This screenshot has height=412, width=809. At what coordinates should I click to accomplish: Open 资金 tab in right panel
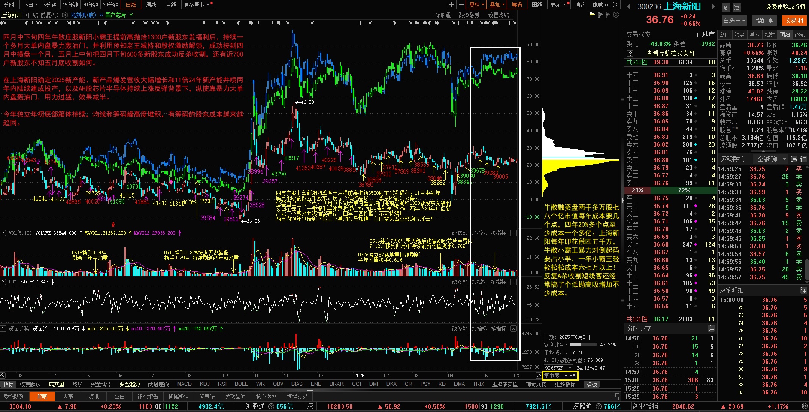point(739,35)
